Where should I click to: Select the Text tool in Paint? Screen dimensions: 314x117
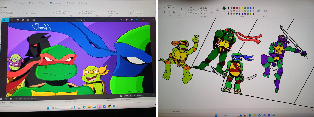[174, 7]
